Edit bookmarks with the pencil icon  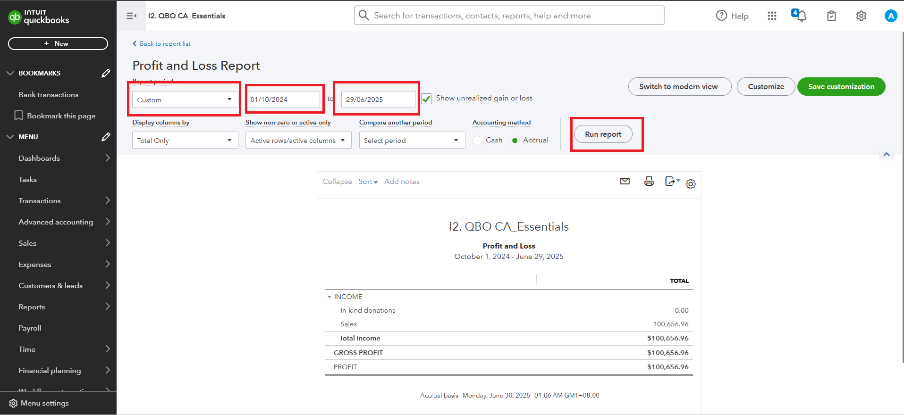click(x=106, y=73)
